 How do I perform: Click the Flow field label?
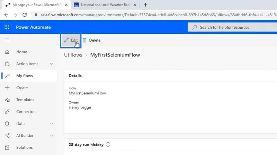(x=72, y=88)
